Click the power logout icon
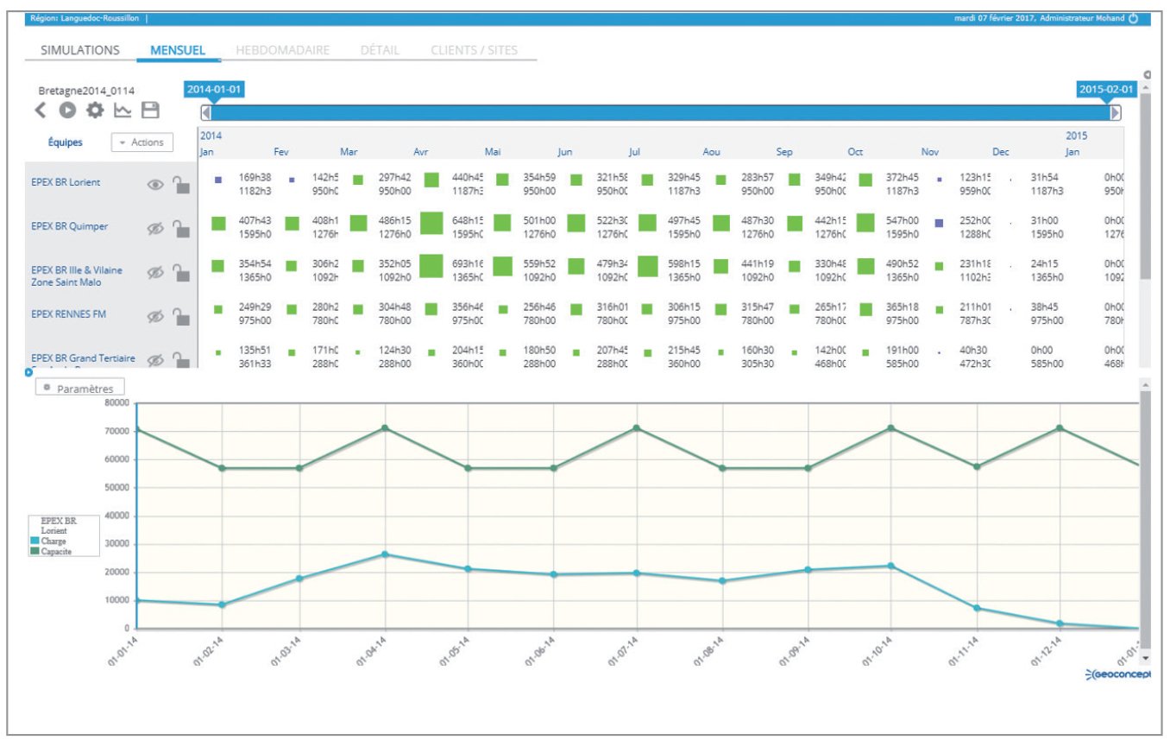The image size is (1170, 753). pyautogui.click(x=1134, y=19)
